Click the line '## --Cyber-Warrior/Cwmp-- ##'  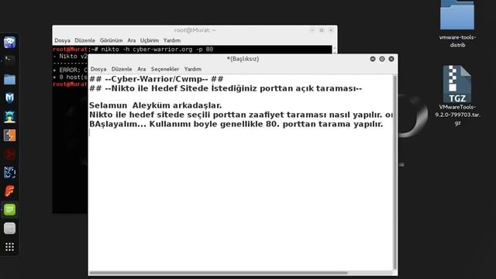157,79
